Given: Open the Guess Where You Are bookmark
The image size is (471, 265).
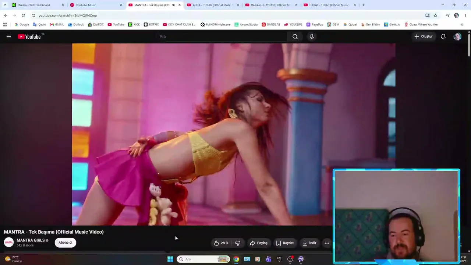Looking at the screenshot, I should [421, 25].
